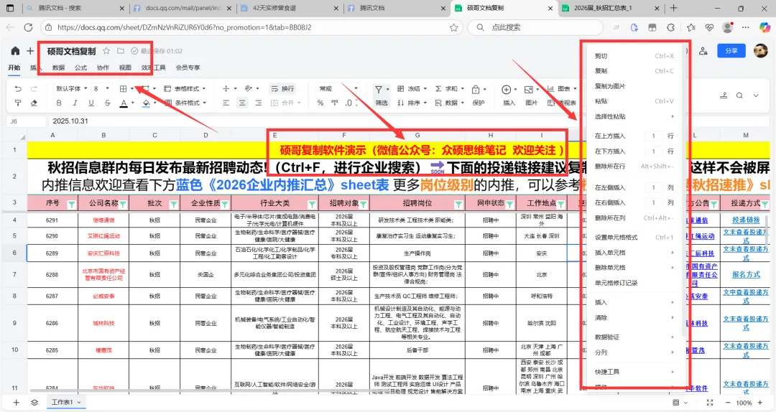The width and height of the screenshot is (776, 412).
Task: Apply bold formatting
Action: click(x=59, y=103)
